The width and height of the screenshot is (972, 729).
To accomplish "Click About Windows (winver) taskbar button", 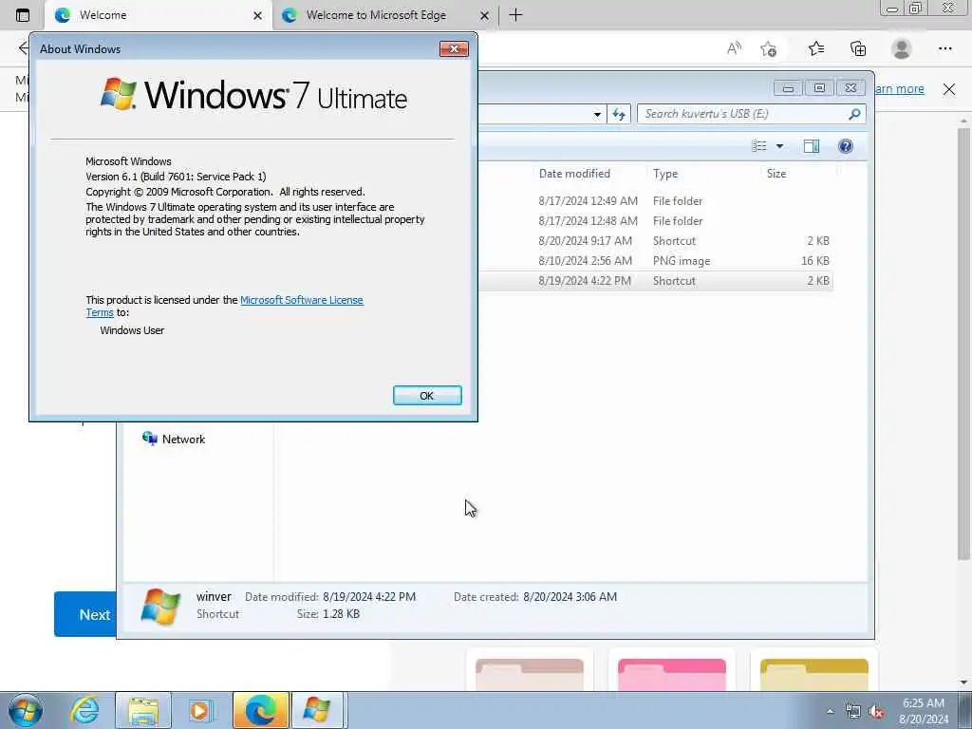I will coord(317,710).
